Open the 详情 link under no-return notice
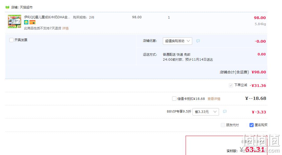 pyautogui.click(x=65, y=28)
